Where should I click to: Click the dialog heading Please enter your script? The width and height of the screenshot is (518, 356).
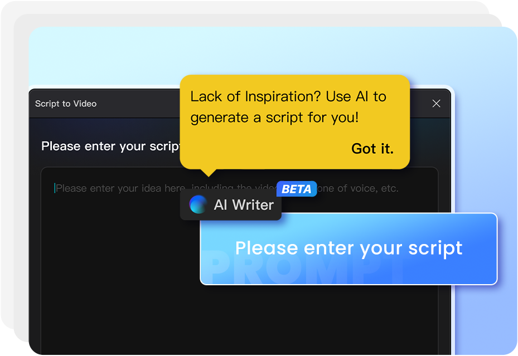tap(110, 146)
